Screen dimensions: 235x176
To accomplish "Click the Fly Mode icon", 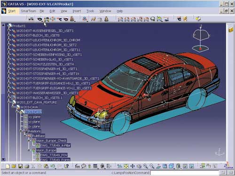I will pyautogui.click(x=119, y=166).
